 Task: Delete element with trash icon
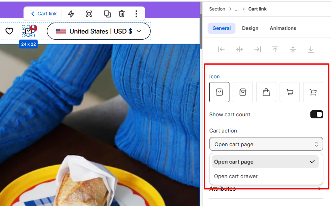point(121,14)
